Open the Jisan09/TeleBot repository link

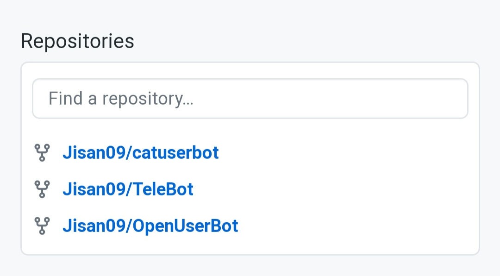click(128, 189)
